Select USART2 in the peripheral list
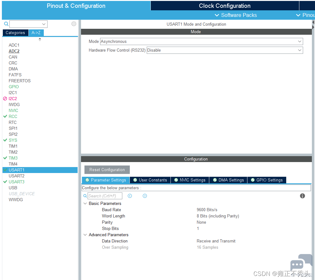This screenshot has height=280, width=315. pos(17,176)
